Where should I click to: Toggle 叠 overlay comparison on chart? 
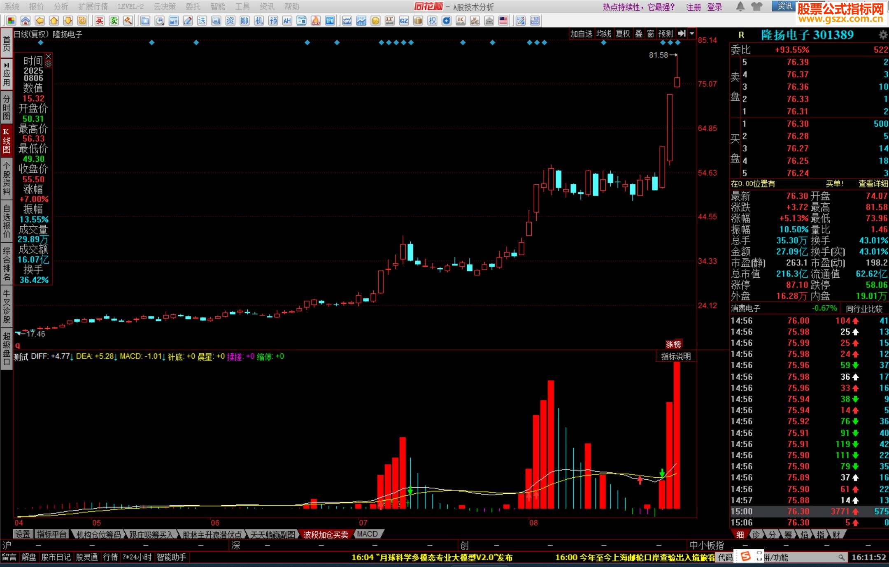tap(639, 34)
